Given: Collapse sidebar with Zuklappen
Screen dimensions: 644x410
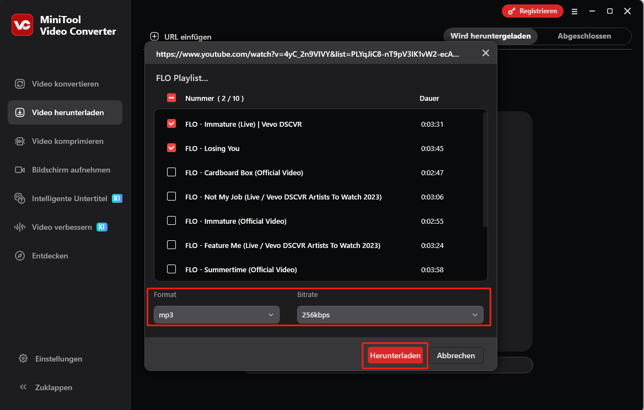Looking at the screenshot, I should click(x=53, y=387).
